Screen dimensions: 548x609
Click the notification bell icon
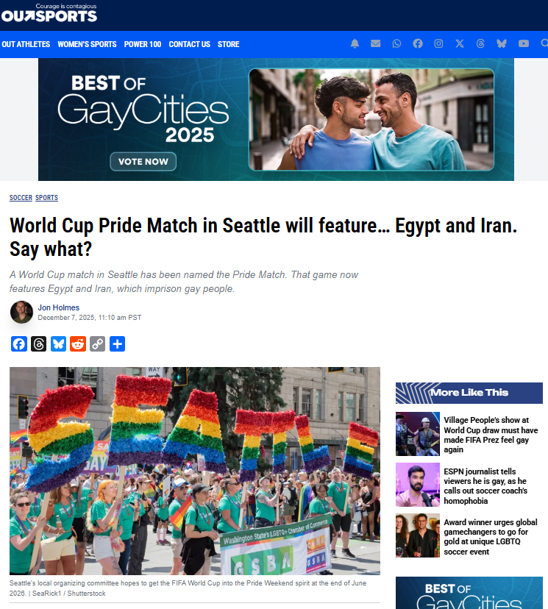pyautogui.click(x=355, y=43)
